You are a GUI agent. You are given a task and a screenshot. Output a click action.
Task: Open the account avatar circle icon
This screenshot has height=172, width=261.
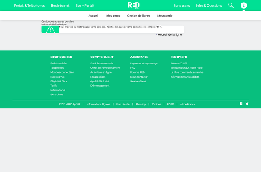(244, 6)
